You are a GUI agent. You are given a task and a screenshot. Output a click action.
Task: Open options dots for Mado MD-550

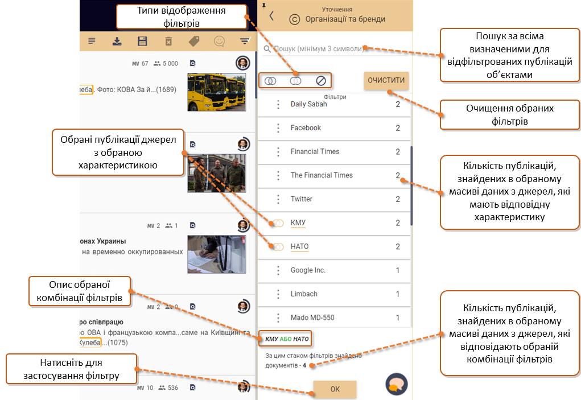[x=278, y=317]
